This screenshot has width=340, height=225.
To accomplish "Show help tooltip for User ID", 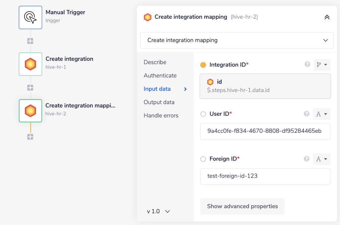I will 307,114.
